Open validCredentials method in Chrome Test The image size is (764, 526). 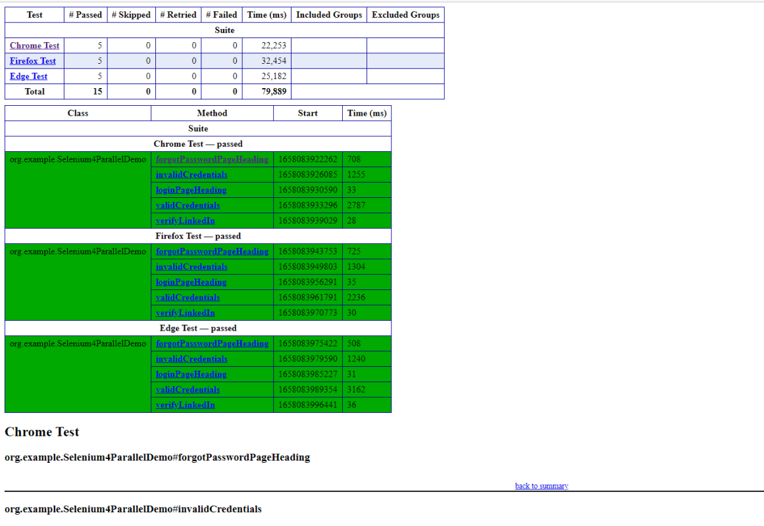point(188,205)
